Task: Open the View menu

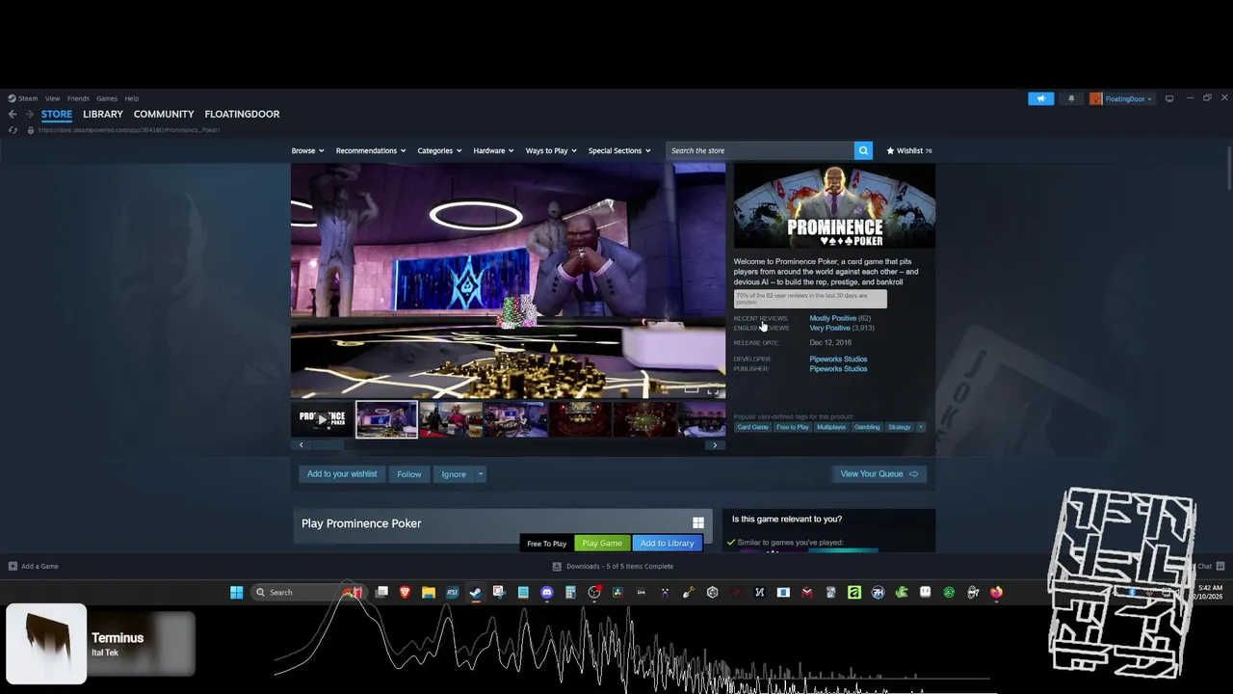Action: tap(52, 98)
